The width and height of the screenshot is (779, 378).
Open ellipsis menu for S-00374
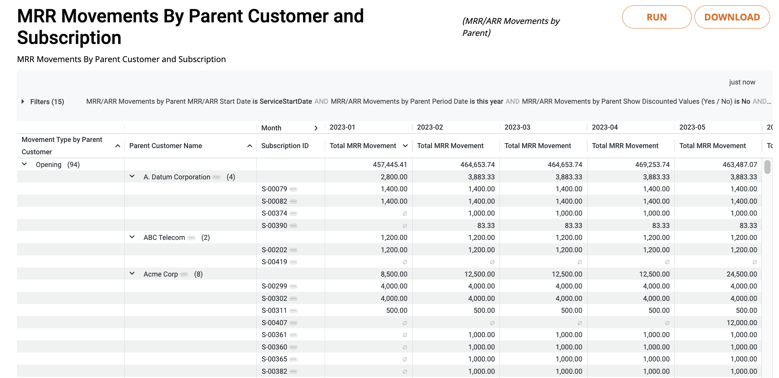293,213
